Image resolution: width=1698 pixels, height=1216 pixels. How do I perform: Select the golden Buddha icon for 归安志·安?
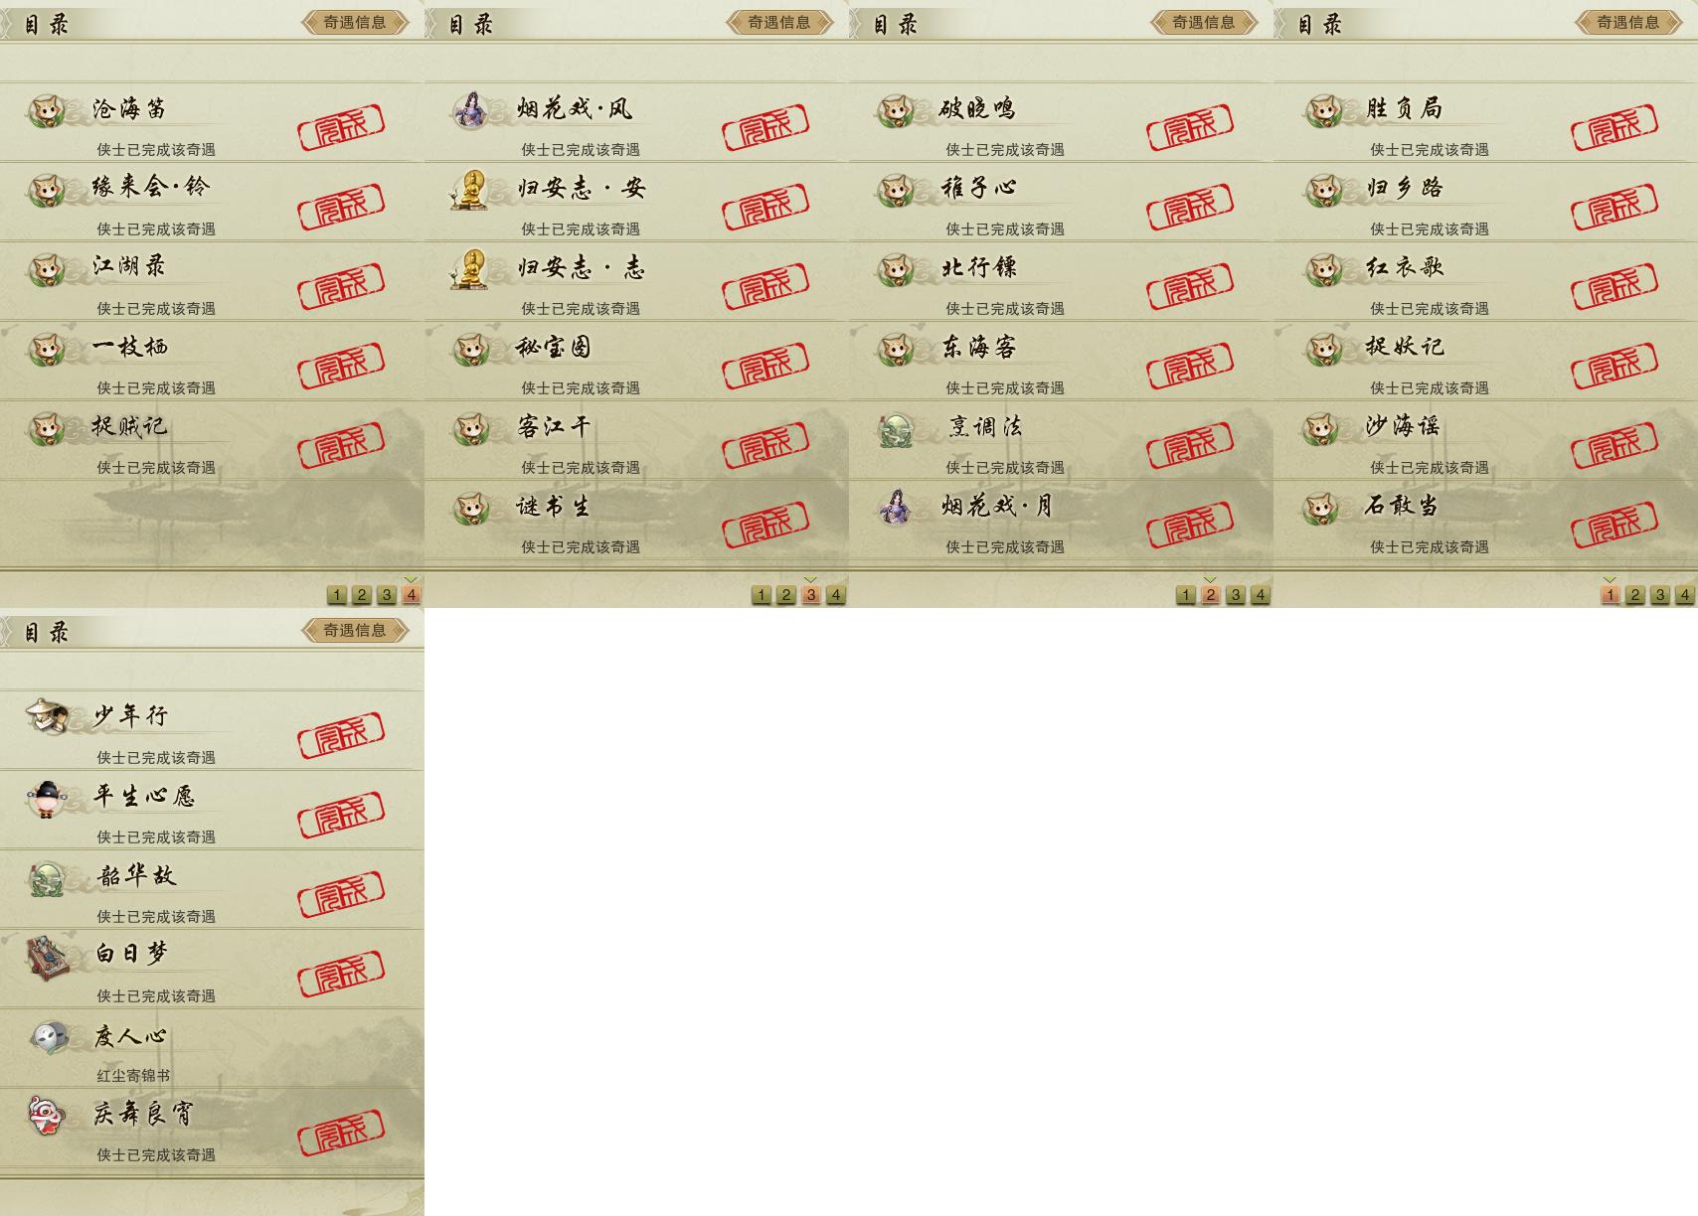click(x=469, y=190)
